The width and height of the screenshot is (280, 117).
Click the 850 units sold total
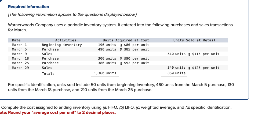[176, 73]
